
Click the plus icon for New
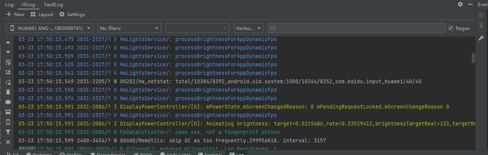9,14
